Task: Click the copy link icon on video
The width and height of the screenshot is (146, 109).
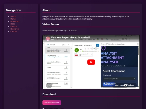Action: 49,85
